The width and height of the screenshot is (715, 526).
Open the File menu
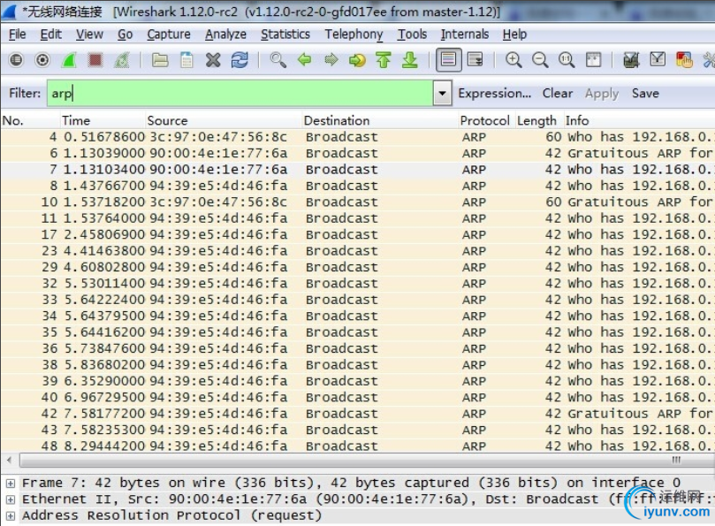(18, 34)
